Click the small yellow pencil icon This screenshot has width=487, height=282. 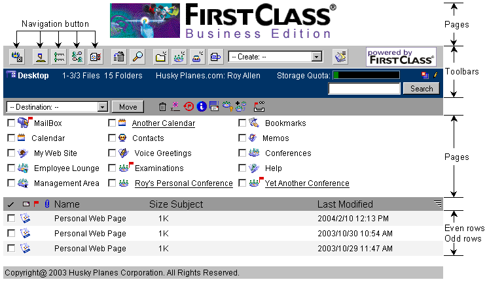point(435,75)
